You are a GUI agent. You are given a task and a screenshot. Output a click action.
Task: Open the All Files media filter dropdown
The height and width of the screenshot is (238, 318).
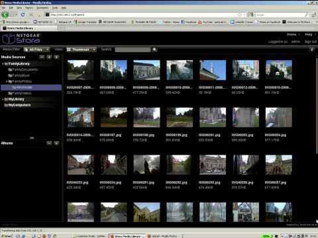[36, 50]
